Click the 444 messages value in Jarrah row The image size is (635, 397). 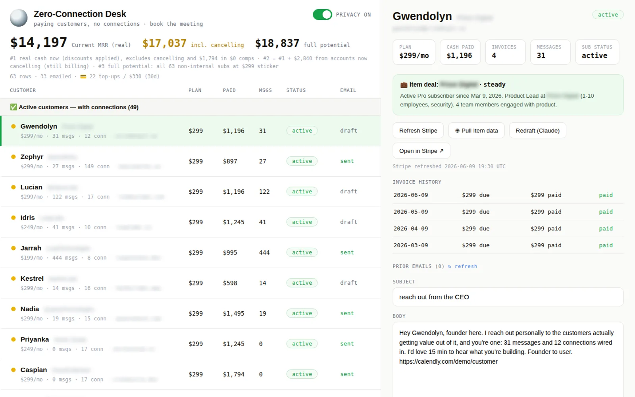[x=264, y=252]
